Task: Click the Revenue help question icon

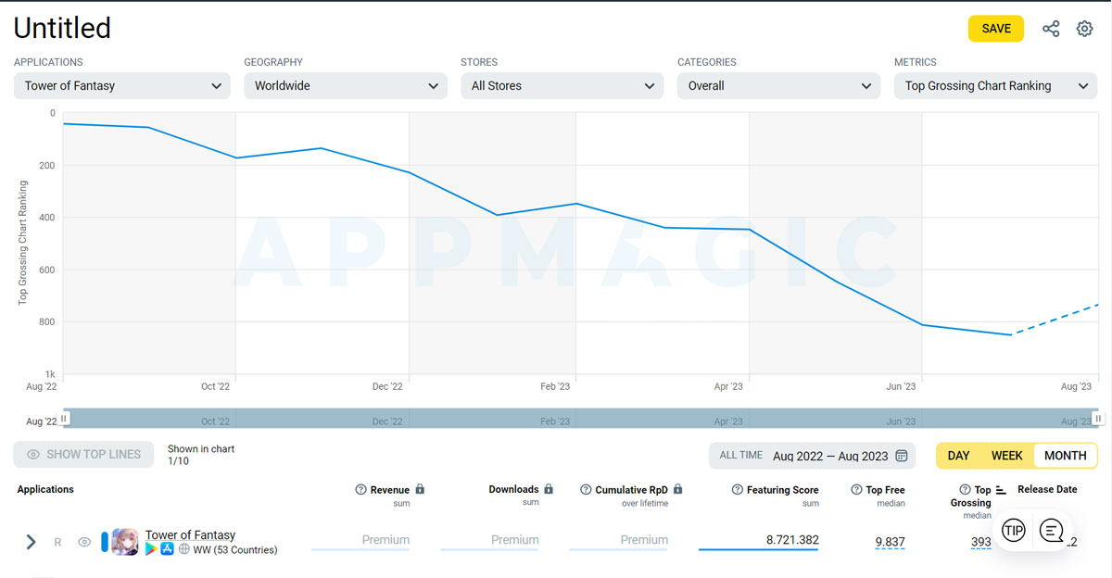Action: click(361, 490)
